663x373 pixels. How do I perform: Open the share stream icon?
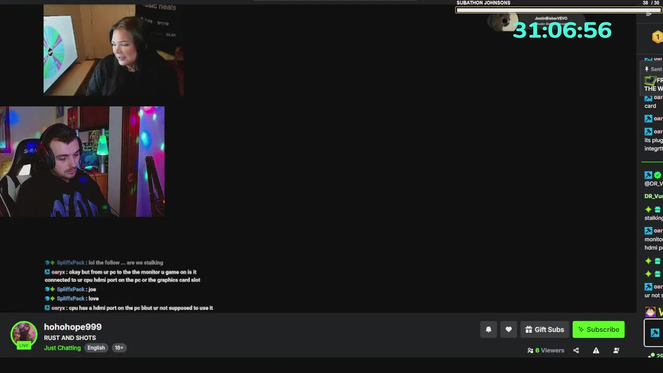point(576,351)
